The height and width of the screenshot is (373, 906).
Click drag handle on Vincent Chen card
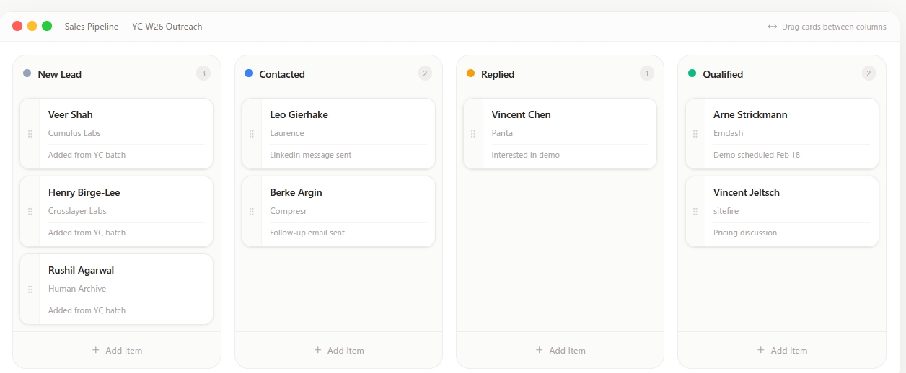click(x=473, y=134)
